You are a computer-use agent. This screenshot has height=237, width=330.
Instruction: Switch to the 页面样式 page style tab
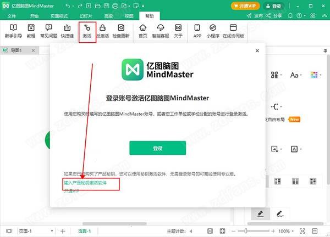(x=59, y=16)
